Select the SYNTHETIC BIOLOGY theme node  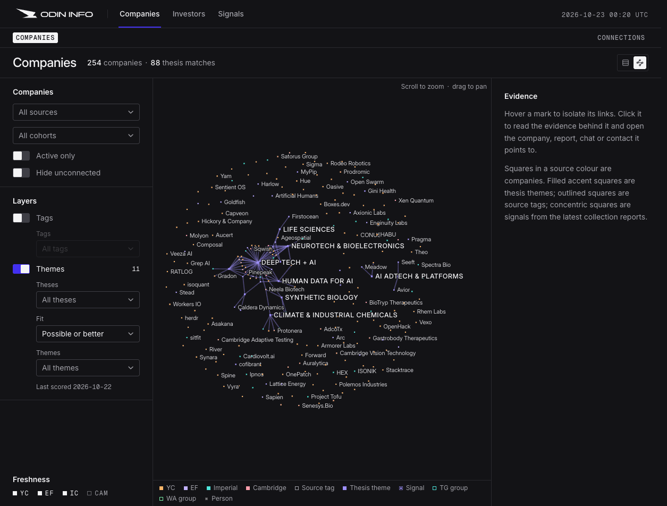[x=282, y=298]
